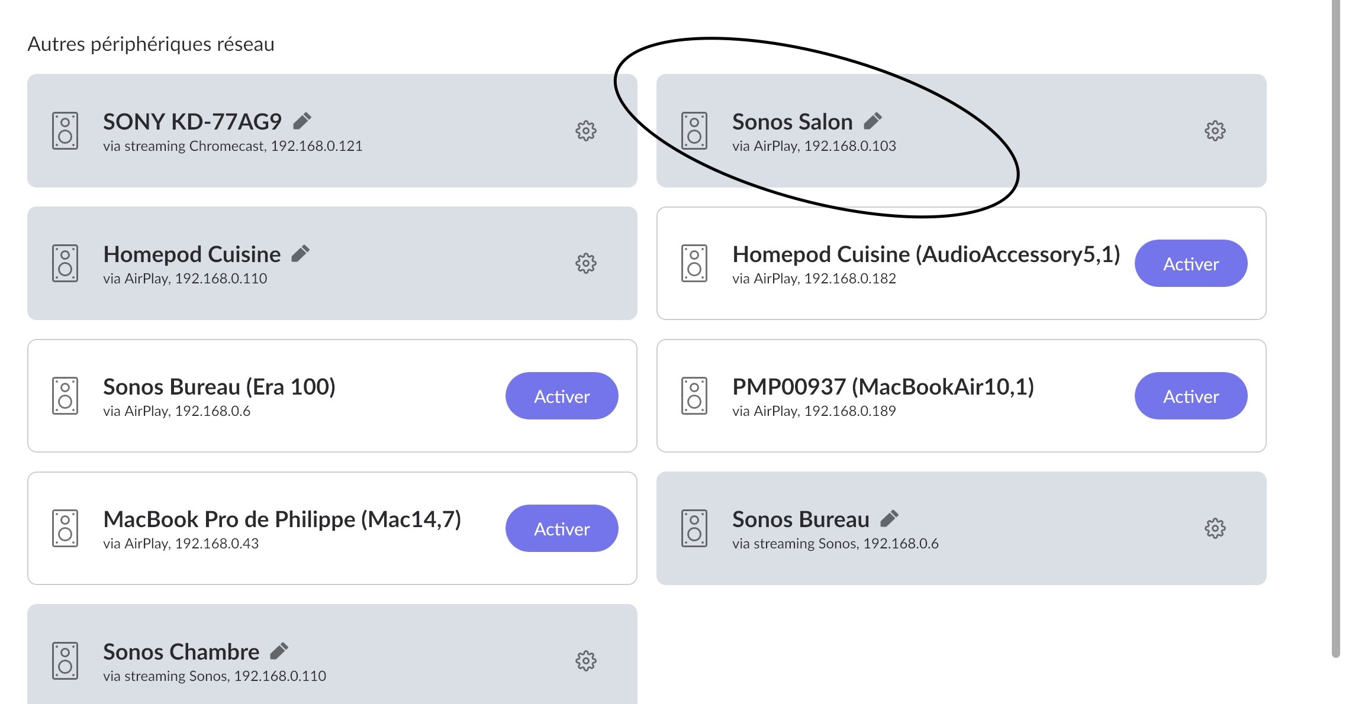Activate Sonos Bureau (Era 100) device
The width and height of the screenshot is (1365, 704).
(x=562, y=396)
